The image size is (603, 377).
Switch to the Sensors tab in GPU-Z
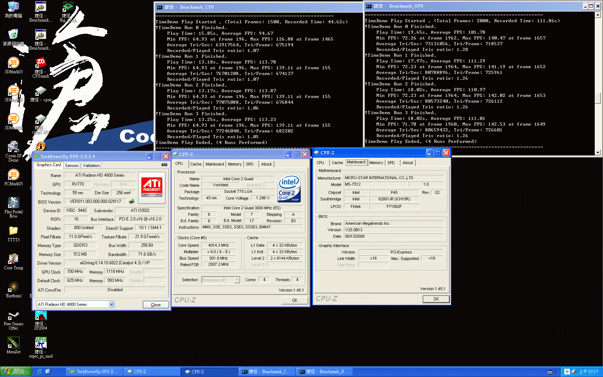click(x=72, y=165)
